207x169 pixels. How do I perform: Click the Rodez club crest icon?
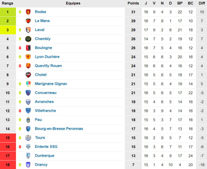pos(28,12)
